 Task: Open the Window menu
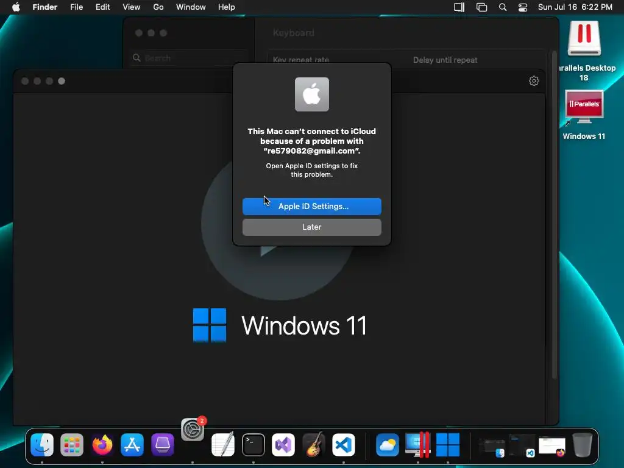click(191, 7)
